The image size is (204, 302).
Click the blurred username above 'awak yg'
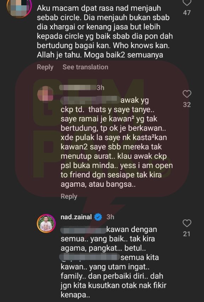(x=78, y=88)
